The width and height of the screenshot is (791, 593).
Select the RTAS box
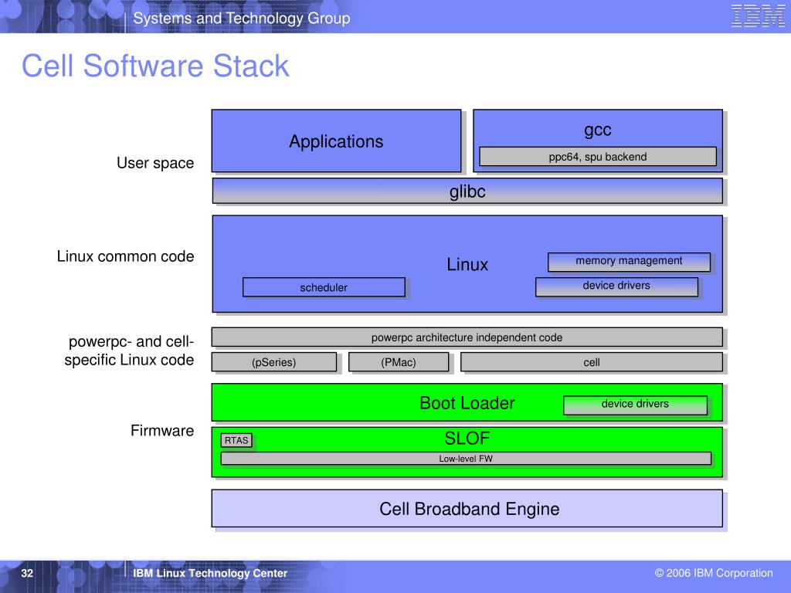(x=236, y=440)
